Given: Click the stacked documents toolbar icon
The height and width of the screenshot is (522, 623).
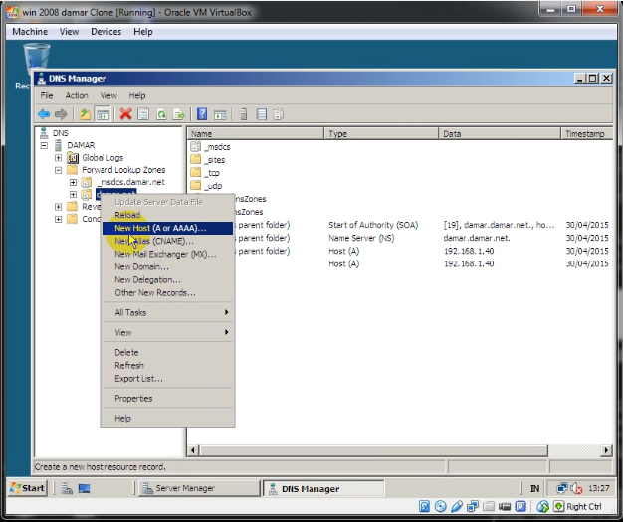Looking at the screenshot, I should tap(278, 114).
